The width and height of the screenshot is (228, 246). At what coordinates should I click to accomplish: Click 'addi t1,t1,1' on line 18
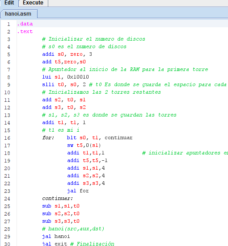pos(86,153)
